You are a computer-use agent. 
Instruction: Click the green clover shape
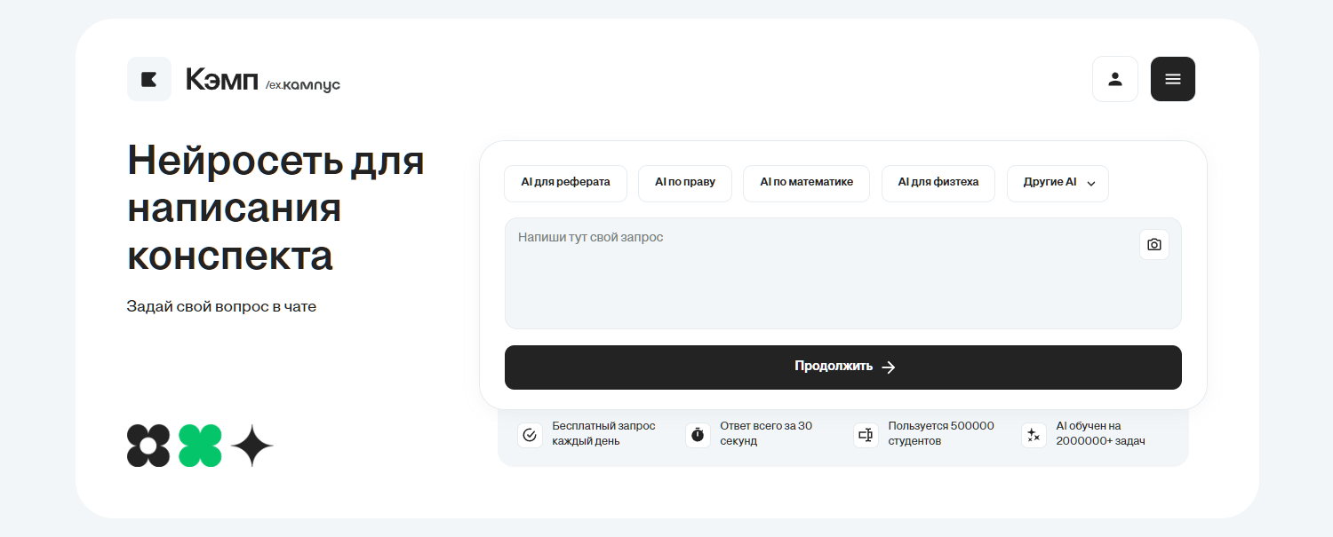tap(200, 446)
